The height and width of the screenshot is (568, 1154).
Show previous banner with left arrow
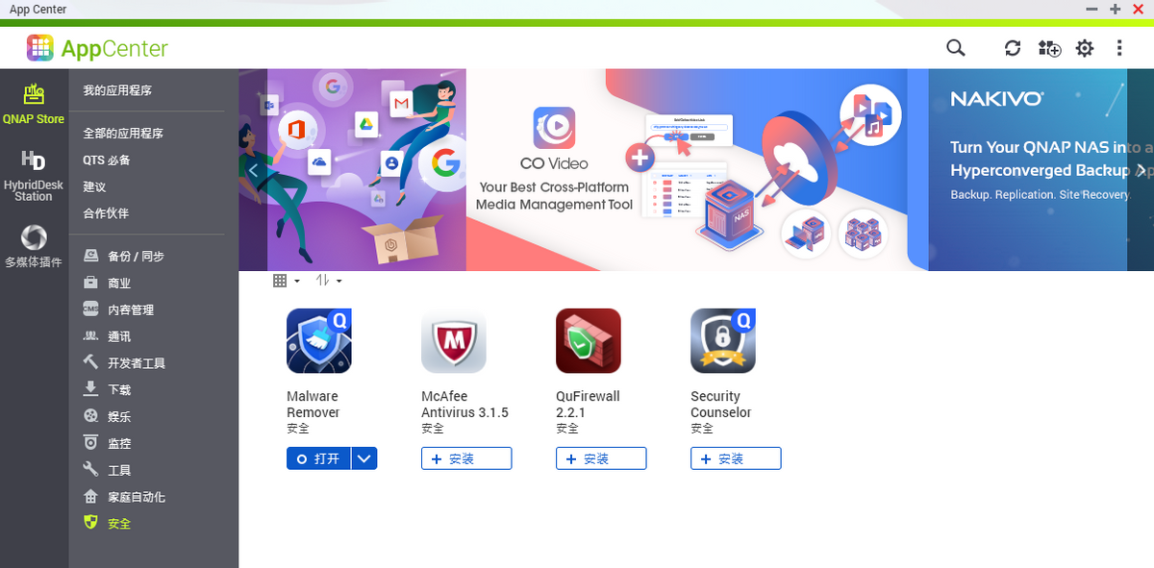253,170
